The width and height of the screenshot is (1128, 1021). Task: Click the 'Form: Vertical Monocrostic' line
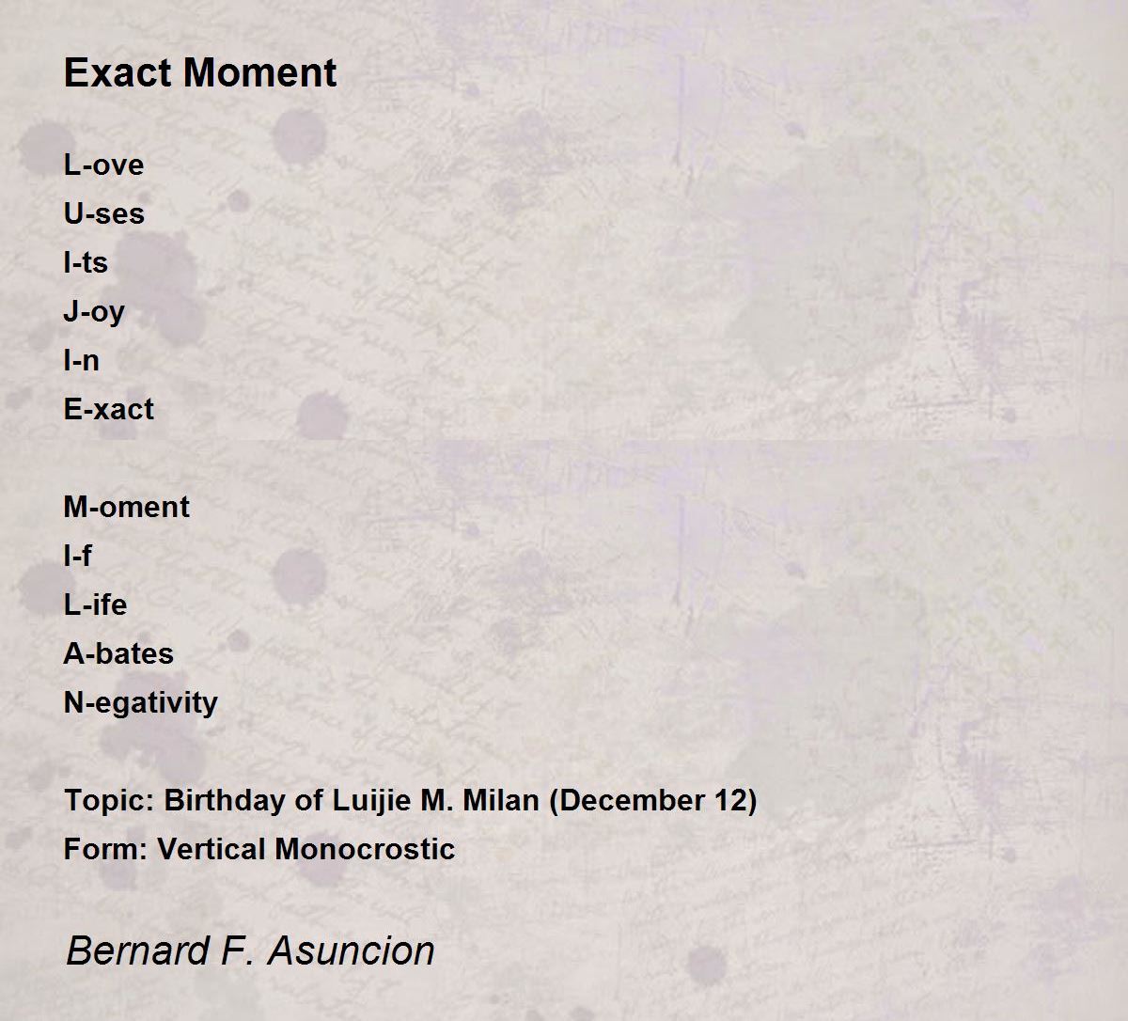tap(259, 849)
